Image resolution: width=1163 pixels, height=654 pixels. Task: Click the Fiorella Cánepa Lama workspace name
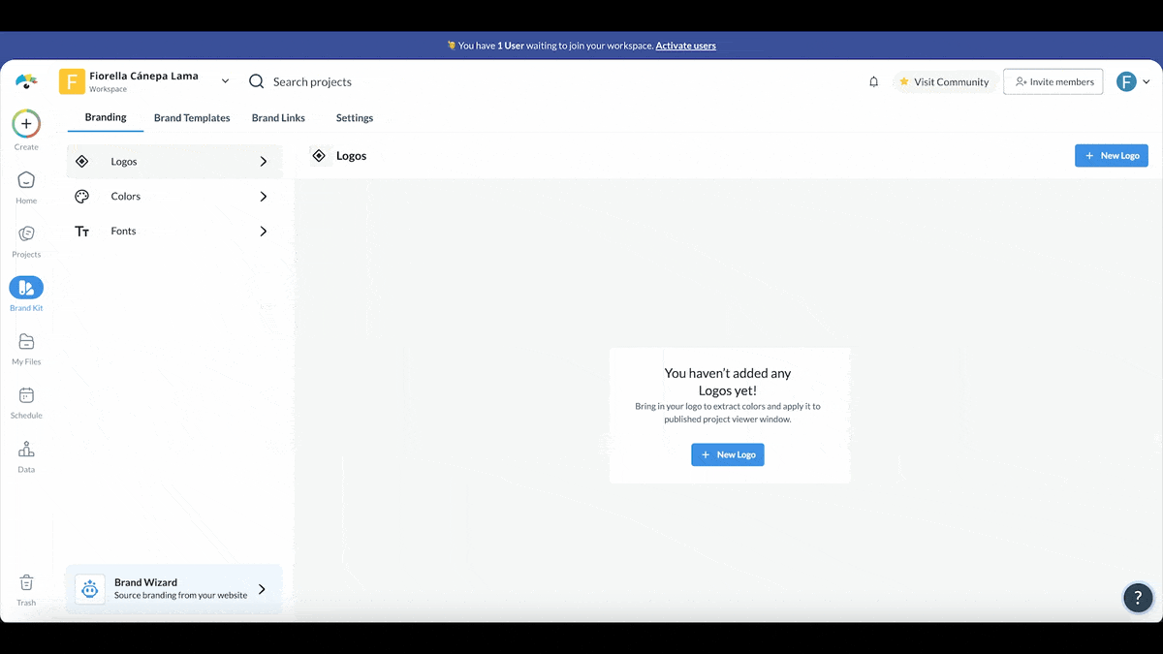click(x=143, y=76)
